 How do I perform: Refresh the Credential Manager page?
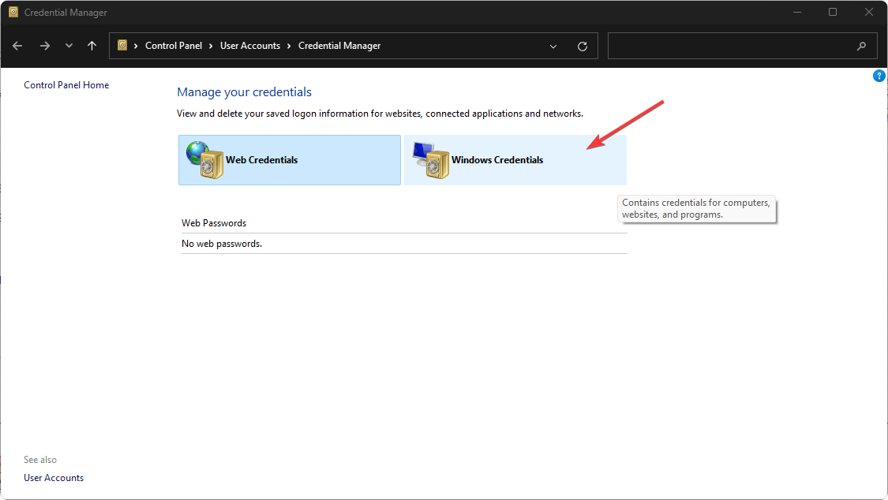coord(583,46)
